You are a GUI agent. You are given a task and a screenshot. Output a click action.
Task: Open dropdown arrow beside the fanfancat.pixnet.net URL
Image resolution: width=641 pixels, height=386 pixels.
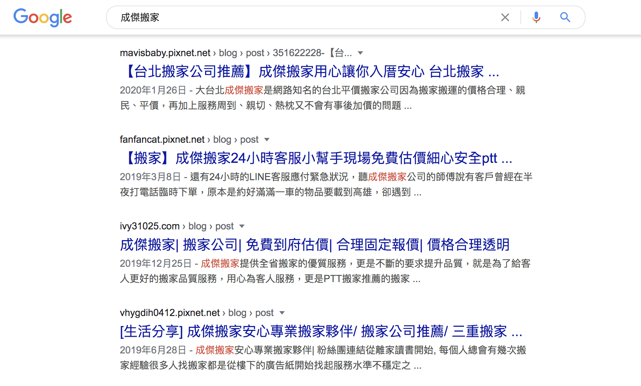(x=267, y=140)
